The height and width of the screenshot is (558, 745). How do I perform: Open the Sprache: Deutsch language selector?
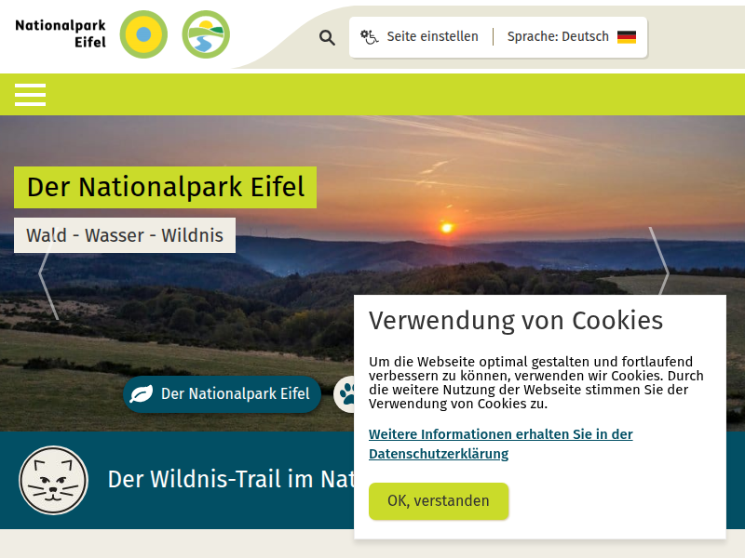click(x=559, y=36)
